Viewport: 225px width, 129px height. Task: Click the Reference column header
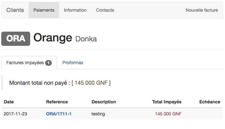point(57,102)
